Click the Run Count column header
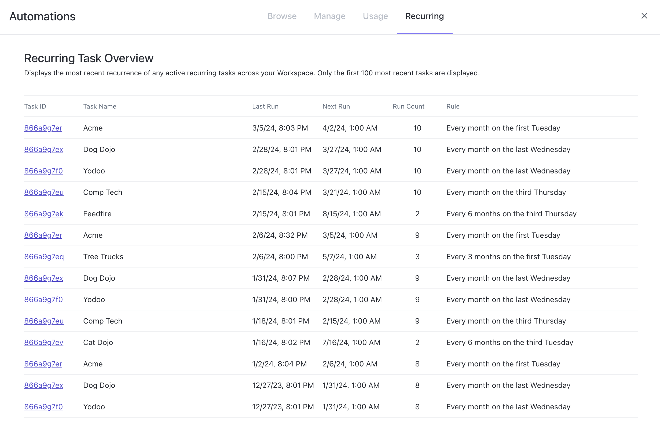660x438 pixels. 408,106
